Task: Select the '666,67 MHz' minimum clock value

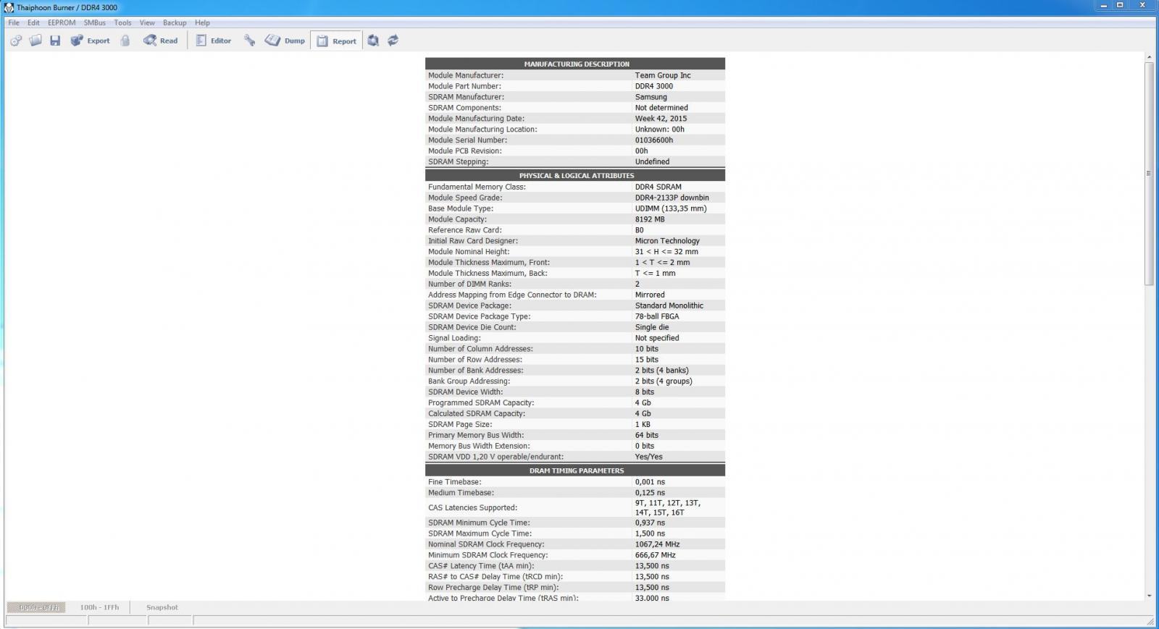Action: pos(656,555)
